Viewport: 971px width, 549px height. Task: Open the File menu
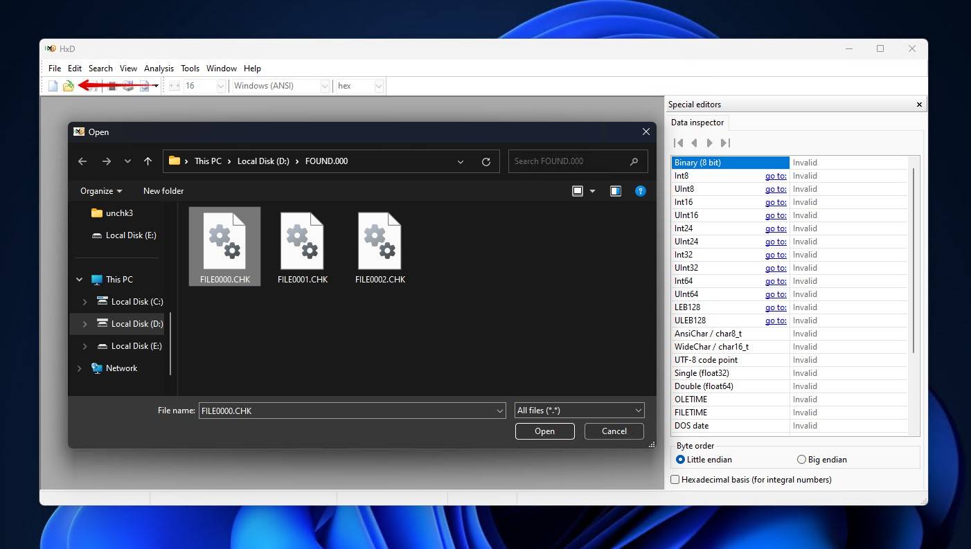point(55,68)
